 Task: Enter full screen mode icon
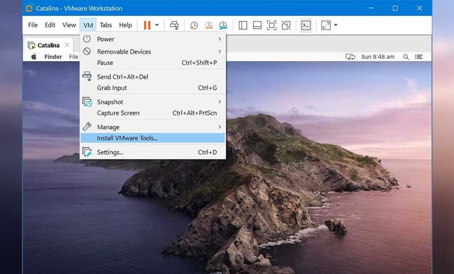click(x=271, y=25)
